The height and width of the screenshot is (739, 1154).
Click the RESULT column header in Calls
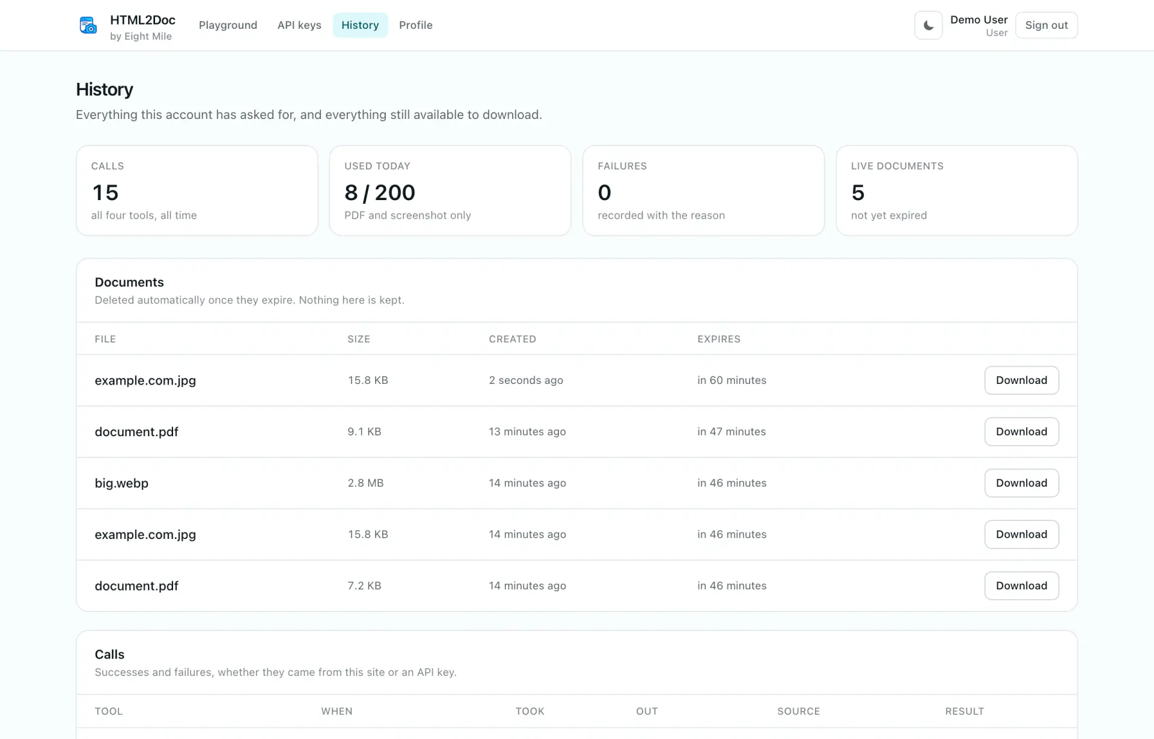pyautogui.click(x=964, y=711)
